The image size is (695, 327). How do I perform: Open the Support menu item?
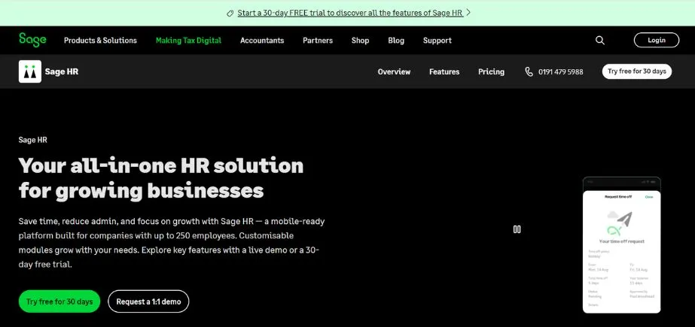pos(437,41)
